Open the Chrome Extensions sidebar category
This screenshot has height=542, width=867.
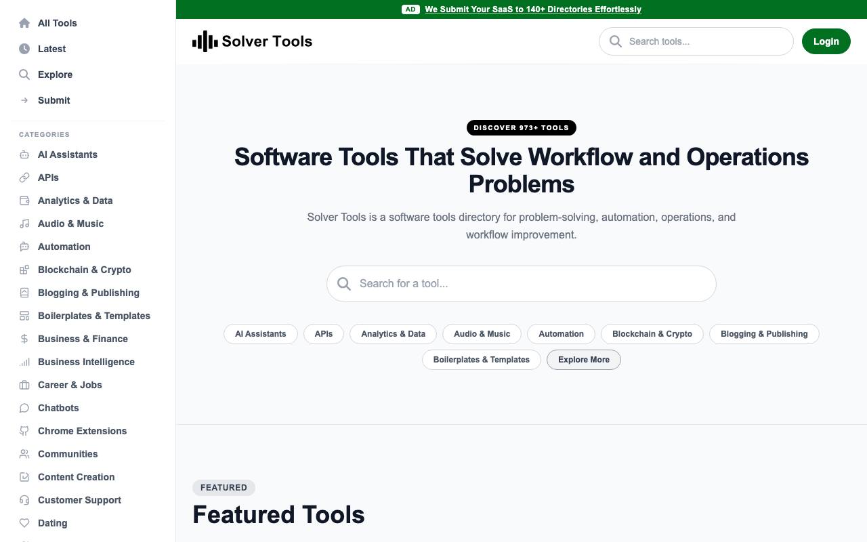[88, 431]
